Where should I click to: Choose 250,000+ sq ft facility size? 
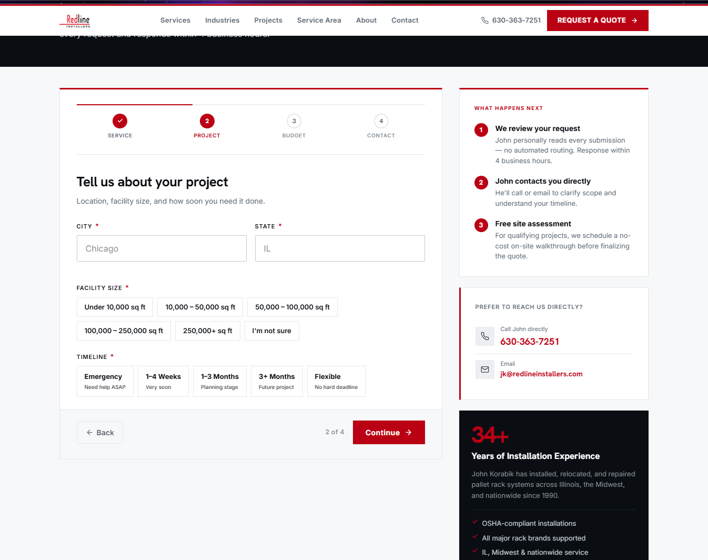tap(208, 331)
